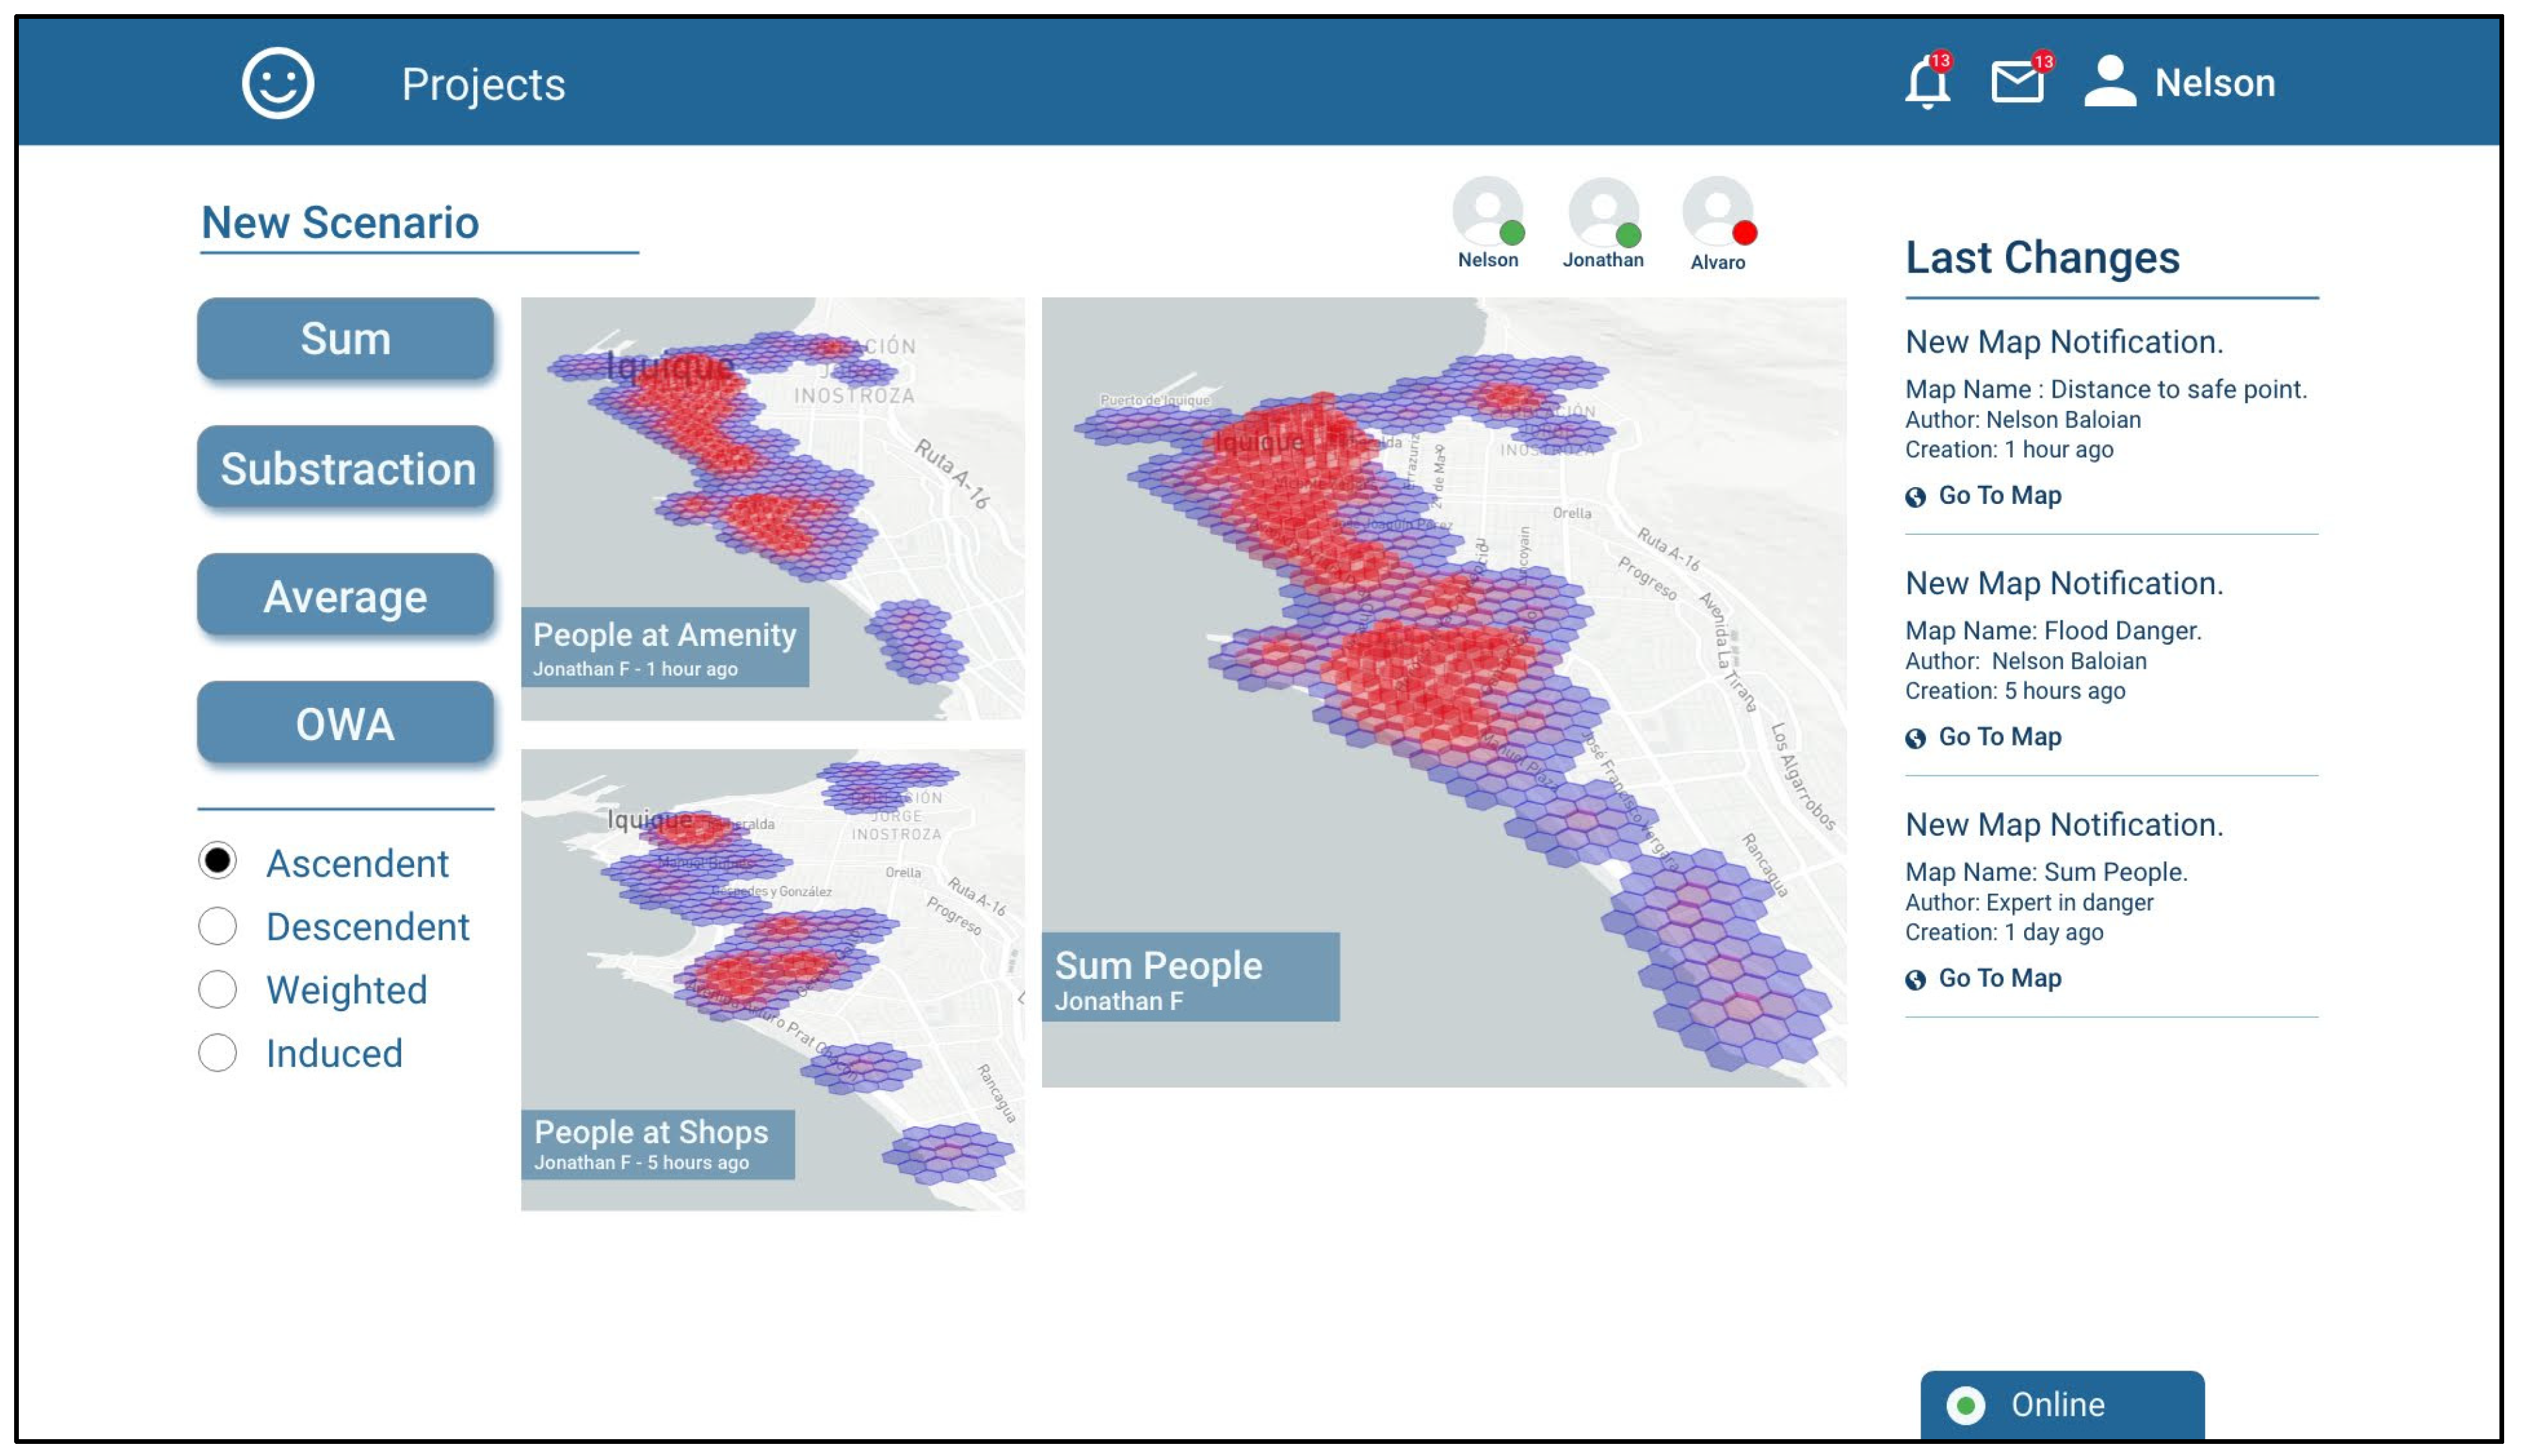Click the Sum operation button
The image size is (2523, 1456).
(345, 339)
